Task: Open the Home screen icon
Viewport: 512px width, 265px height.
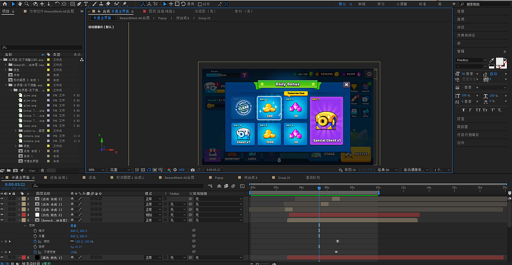Action: (5, 4)
